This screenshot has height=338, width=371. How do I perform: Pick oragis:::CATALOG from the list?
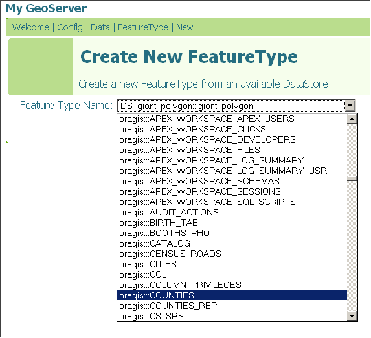click(232, 243)
